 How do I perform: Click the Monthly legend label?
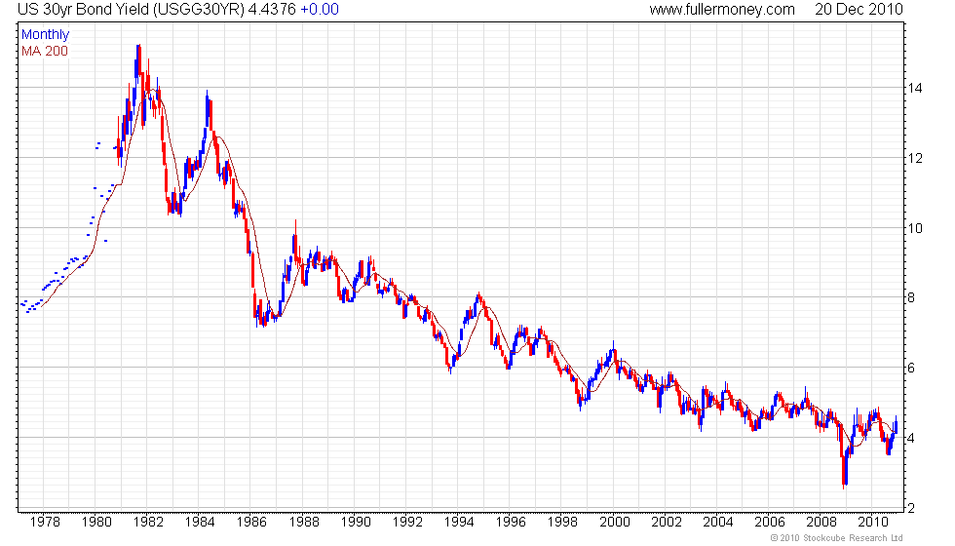[45, 35]
